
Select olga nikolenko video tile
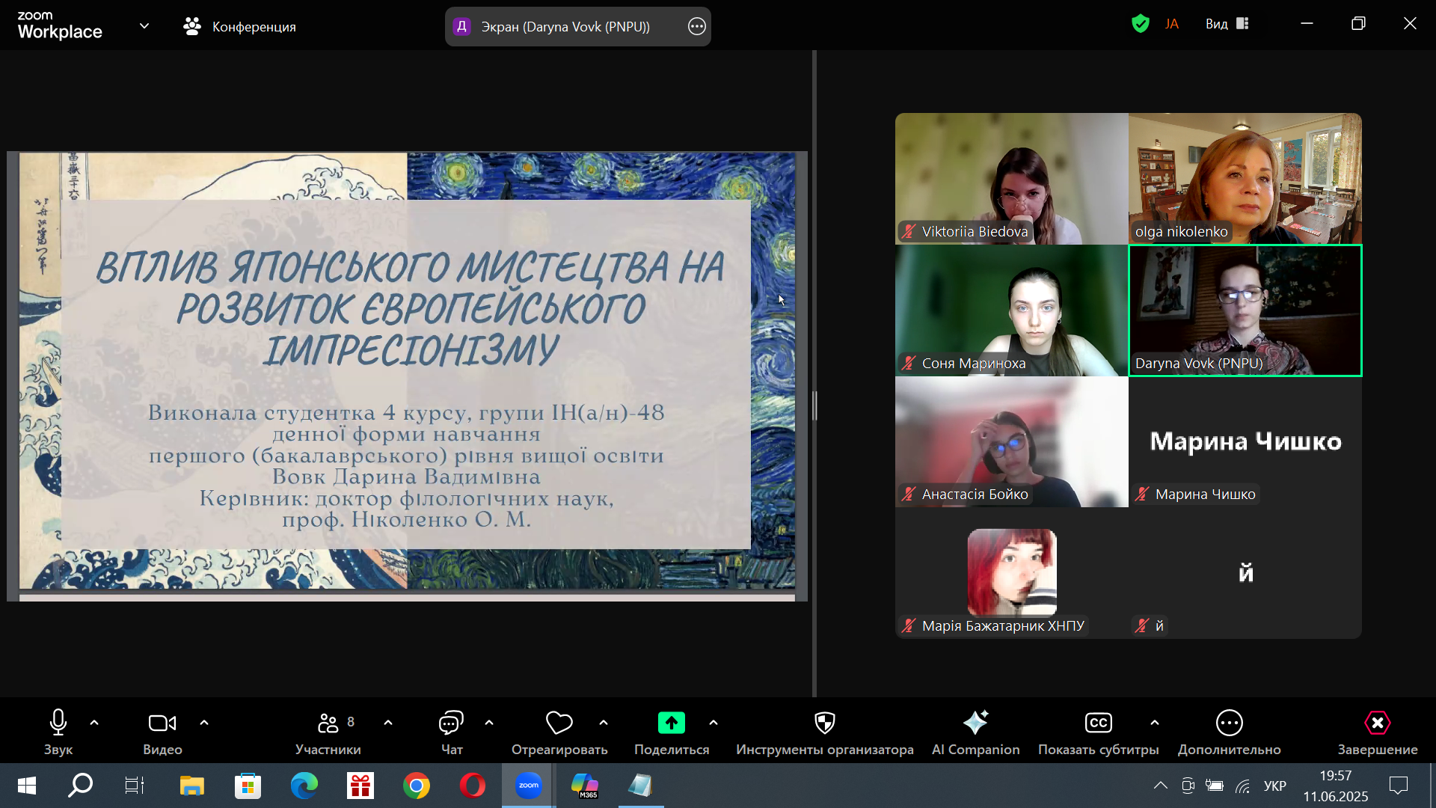click(x=1245, y=179)
